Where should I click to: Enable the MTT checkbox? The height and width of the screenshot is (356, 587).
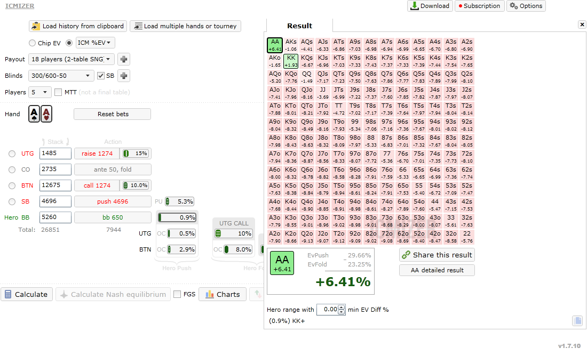pyautogui.click(x=58, y=92)
